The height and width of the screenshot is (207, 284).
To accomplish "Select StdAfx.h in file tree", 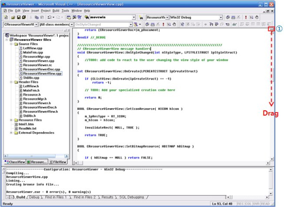I will (x=29, y=116).
